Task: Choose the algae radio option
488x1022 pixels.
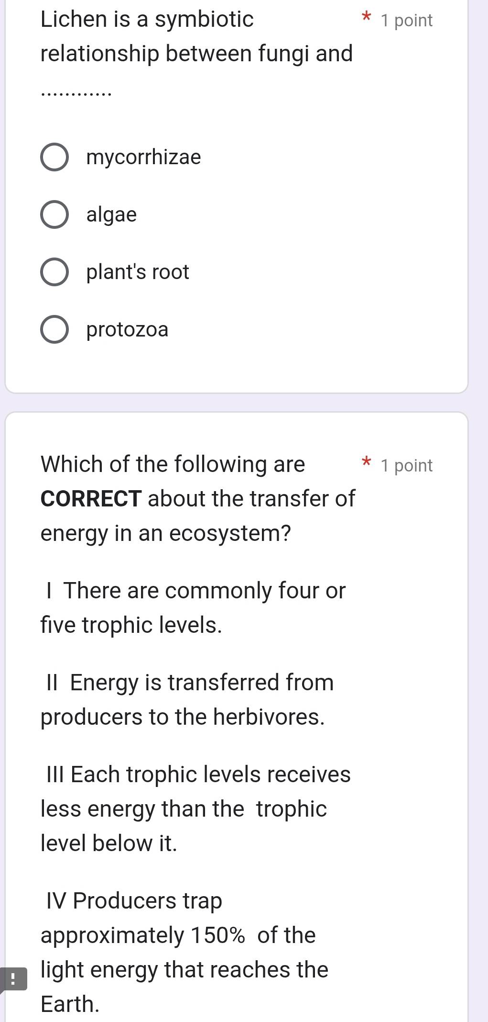Action: click(54, 214)
